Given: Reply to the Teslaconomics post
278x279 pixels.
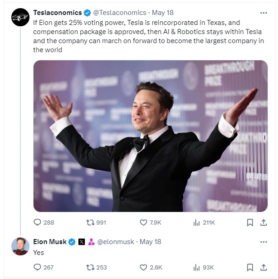Looking at the screenshot, I should point(38,222).
